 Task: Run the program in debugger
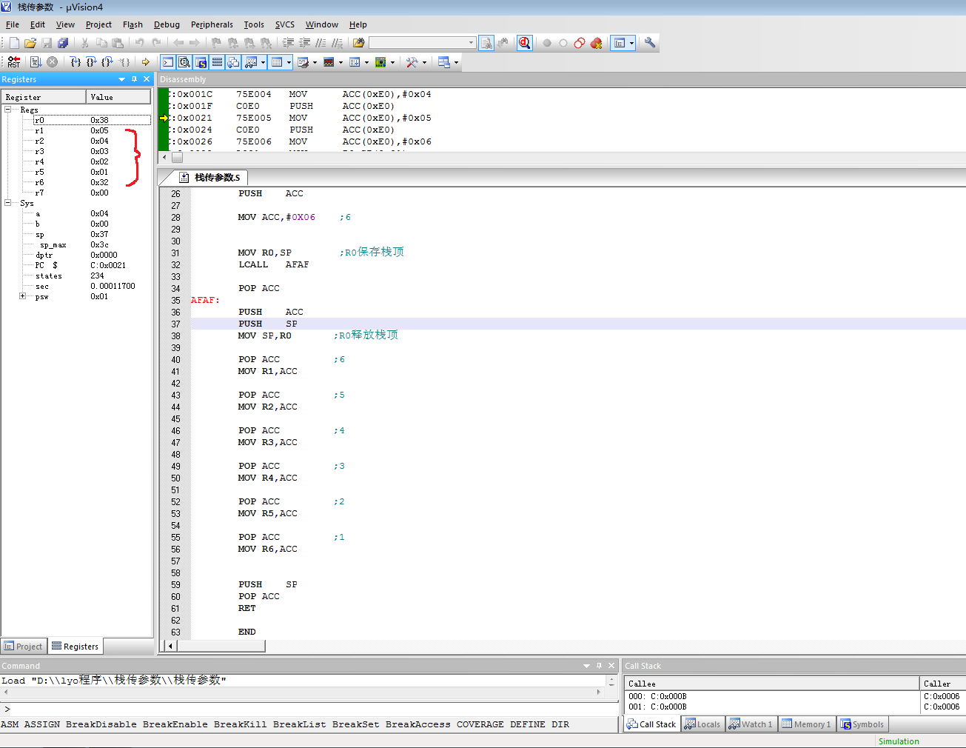[x=36, y=62]
